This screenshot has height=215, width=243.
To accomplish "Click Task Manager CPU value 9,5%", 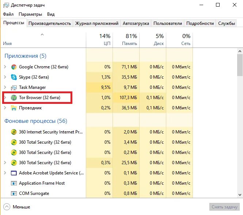I will (x=106, y=87).
